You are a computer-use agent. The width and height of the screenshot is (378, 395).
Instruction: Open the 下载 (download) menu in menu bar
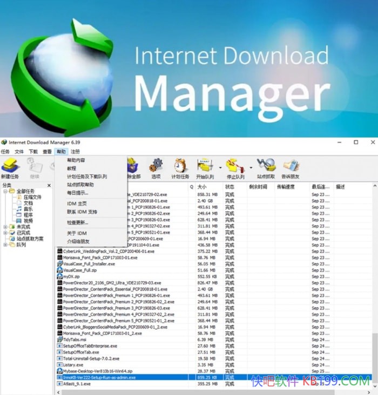[33, 152]
